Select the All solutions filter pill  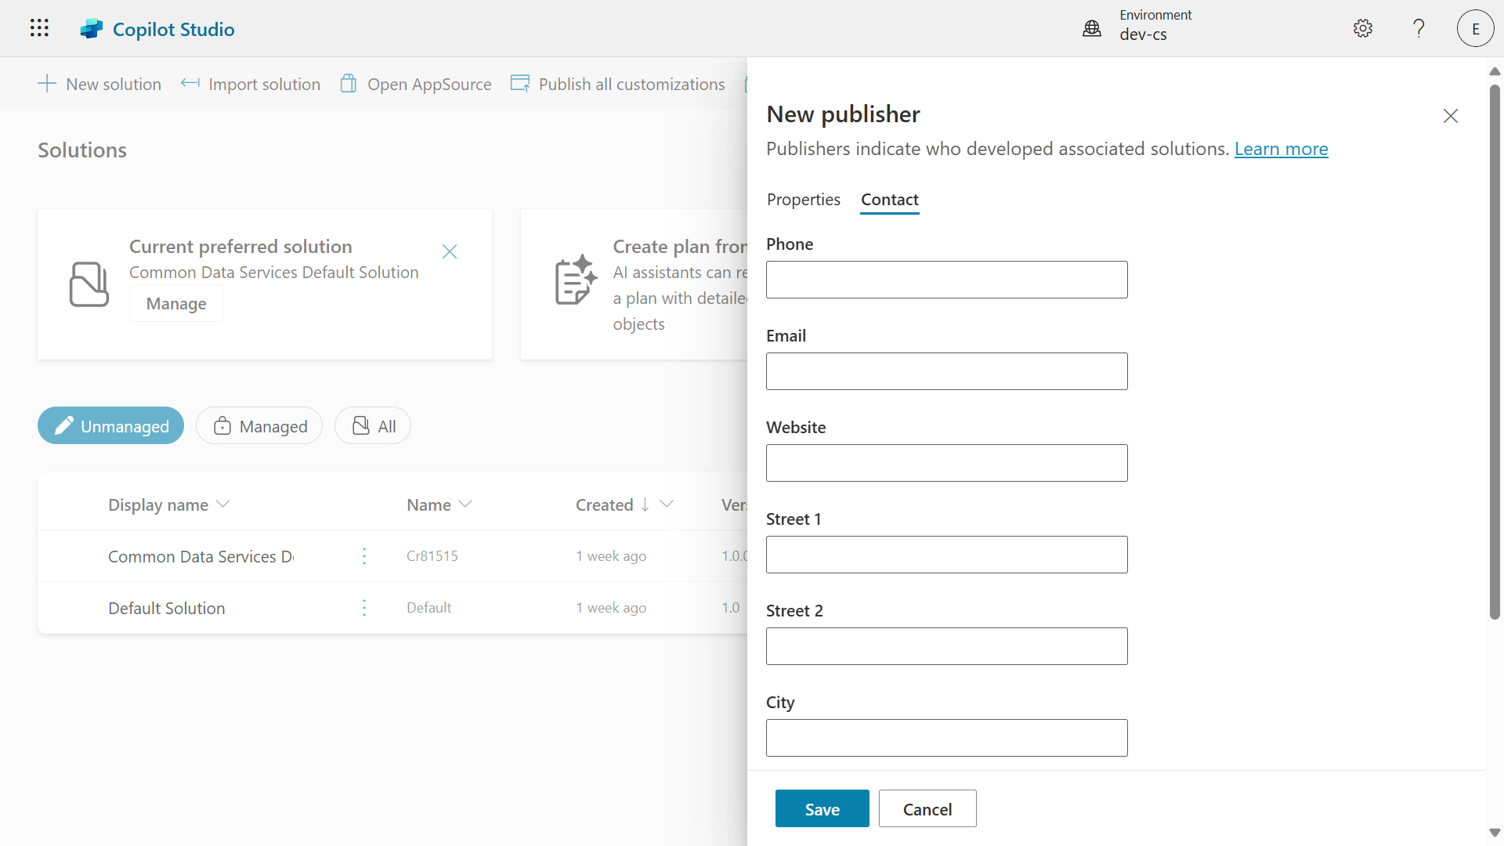coord(373,426)
